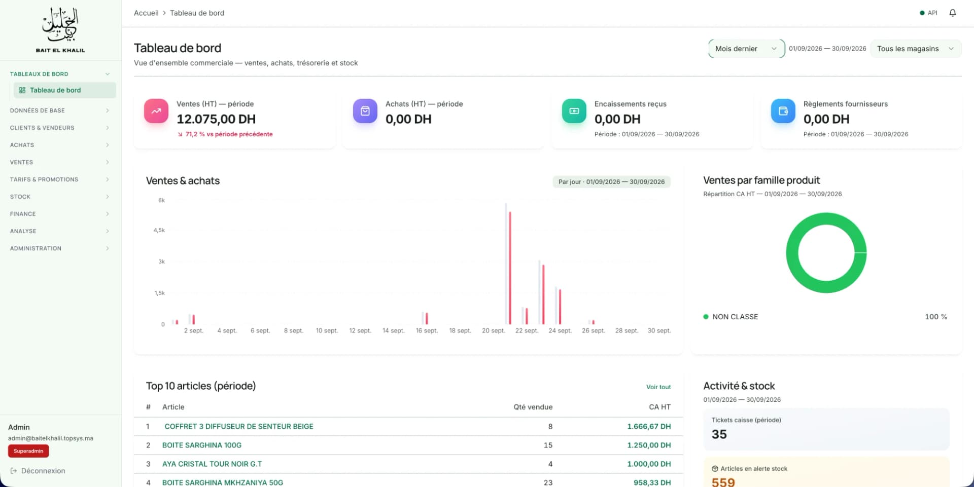Open the BOITE SARGHINA 100G article

click(x=202, y=445)
